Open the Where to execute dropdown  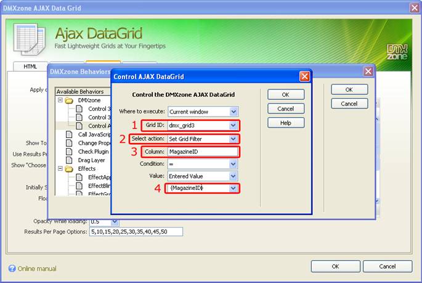coord(233,112)
